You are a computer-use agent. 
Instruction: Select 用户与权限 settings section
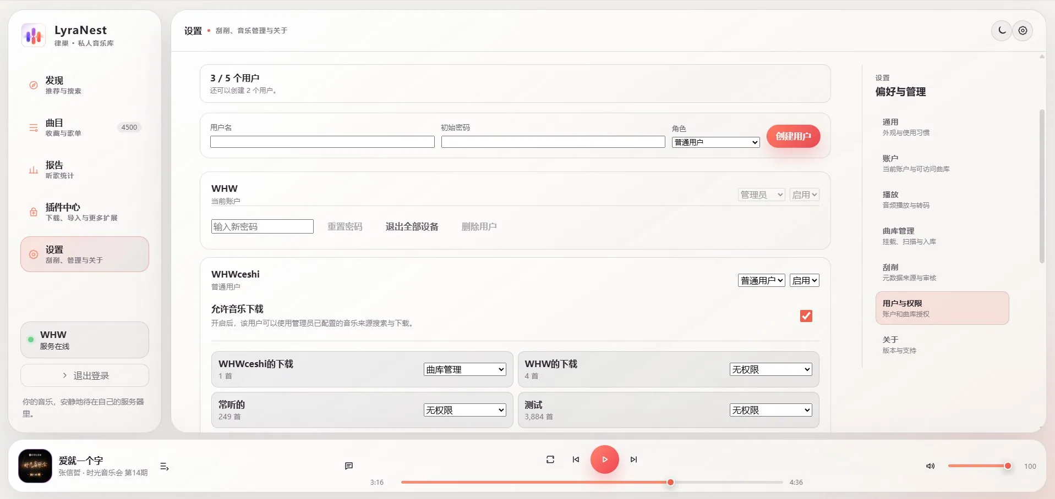point(942,308)
